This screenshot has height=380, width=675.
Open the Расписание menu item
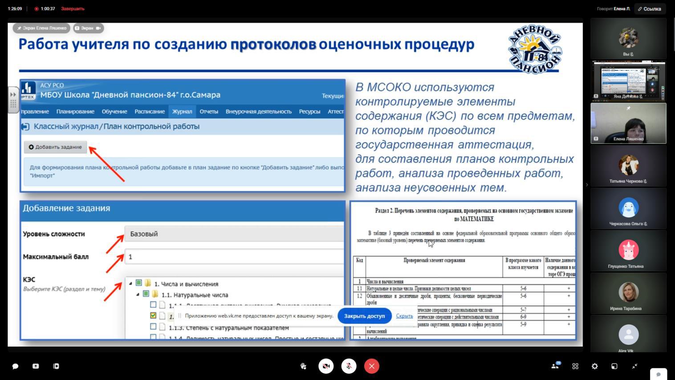pyautogui.click(x=150, y=111)
